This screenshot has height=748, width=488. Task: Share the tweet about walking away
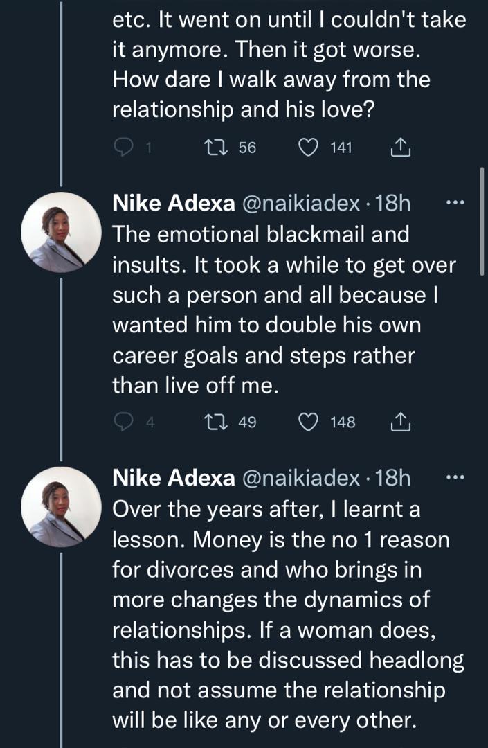click(x=400, y=145)
